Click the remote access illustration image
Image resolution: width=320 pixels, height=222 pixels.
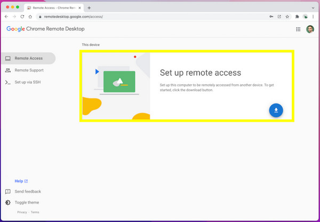(x=116, y=86)
